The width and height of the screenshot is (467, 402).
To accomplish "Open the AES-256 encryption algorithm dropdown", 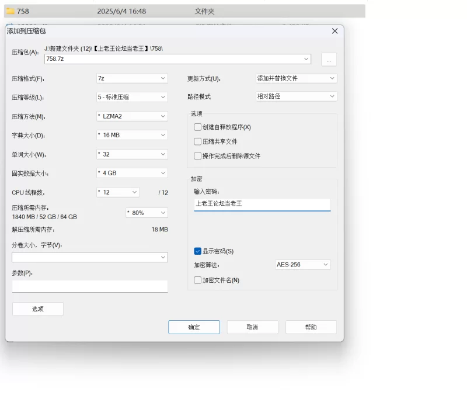I will click(302, 265).
